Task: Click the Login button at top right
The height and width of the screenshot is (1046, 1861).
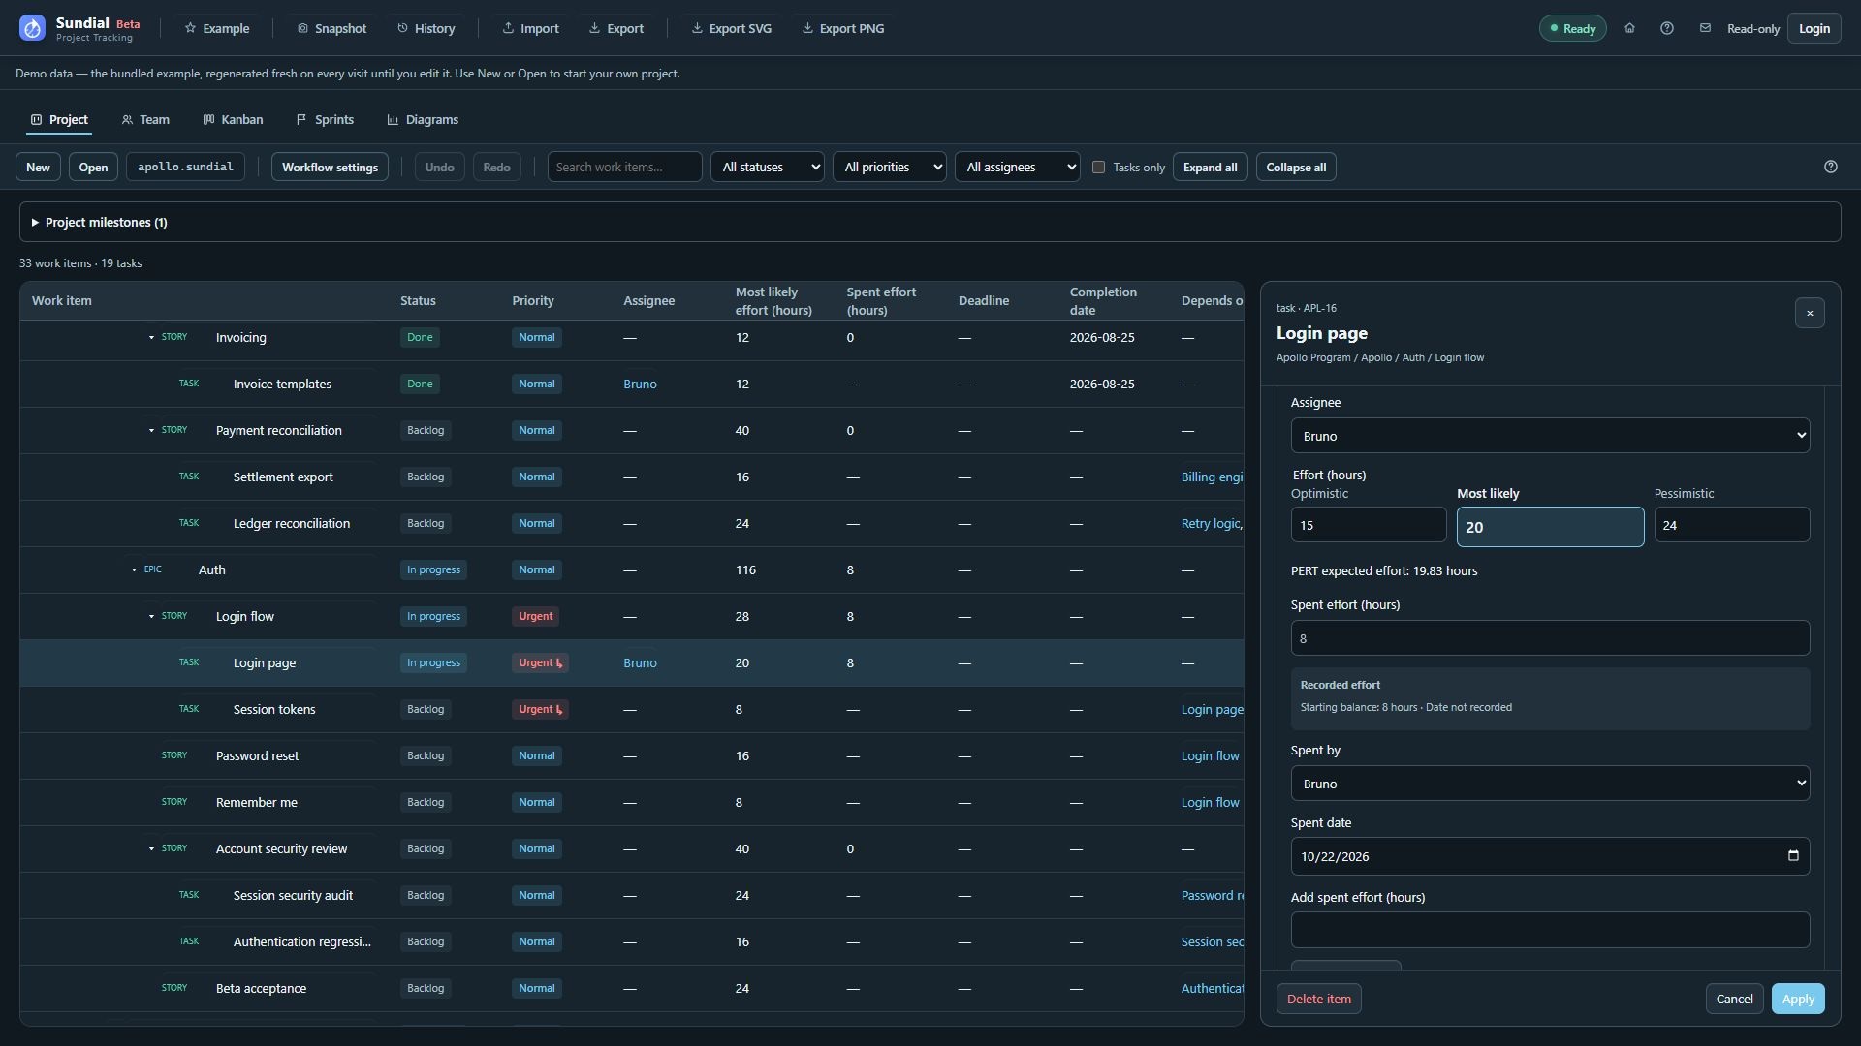Action: tap(1814, 28)
